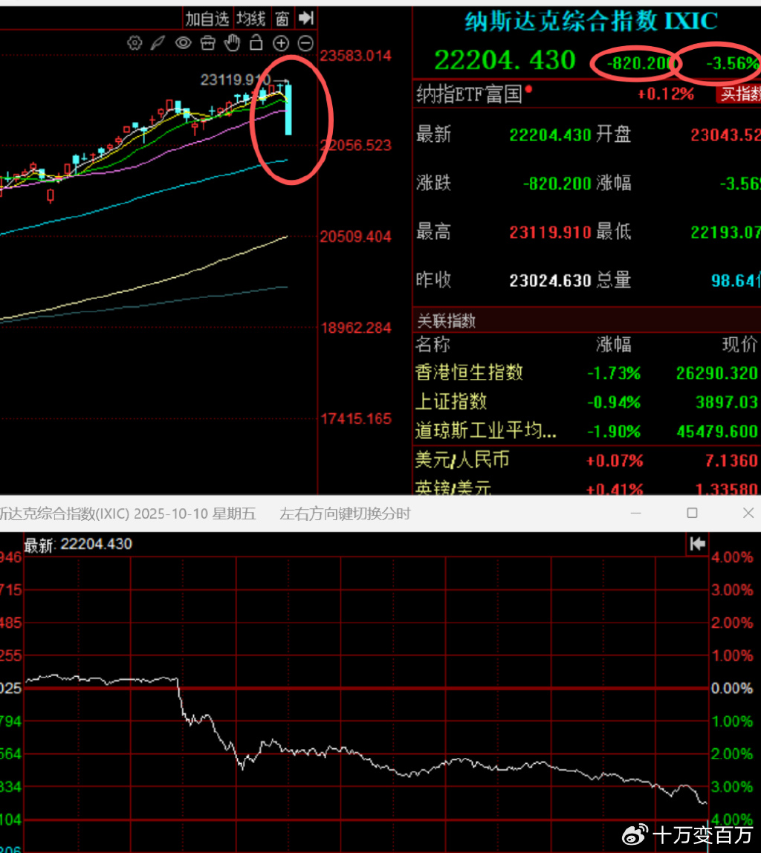Select 上证指数 row in related indices
This screenshot has height=853, width=761.
(451, 402)
